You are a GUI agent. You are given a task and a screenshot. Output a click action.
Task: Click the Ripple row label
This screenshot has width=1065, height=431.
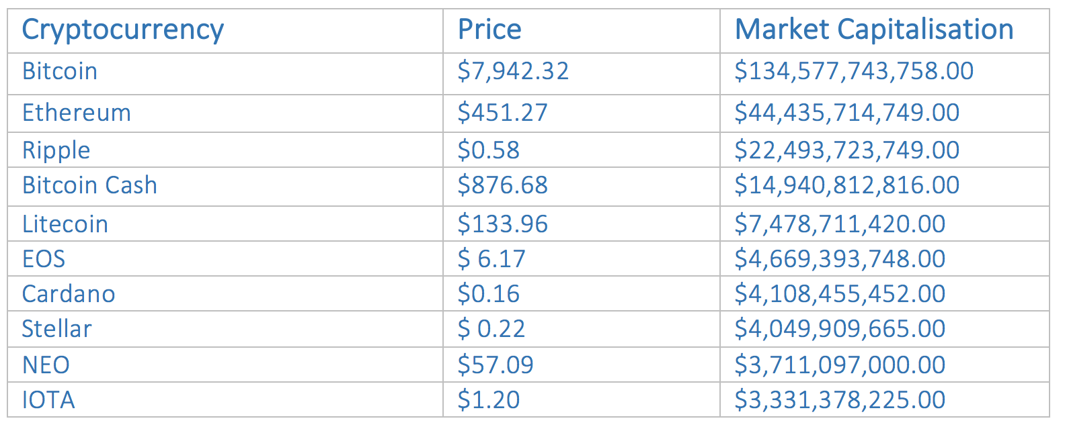coord(56,150)
